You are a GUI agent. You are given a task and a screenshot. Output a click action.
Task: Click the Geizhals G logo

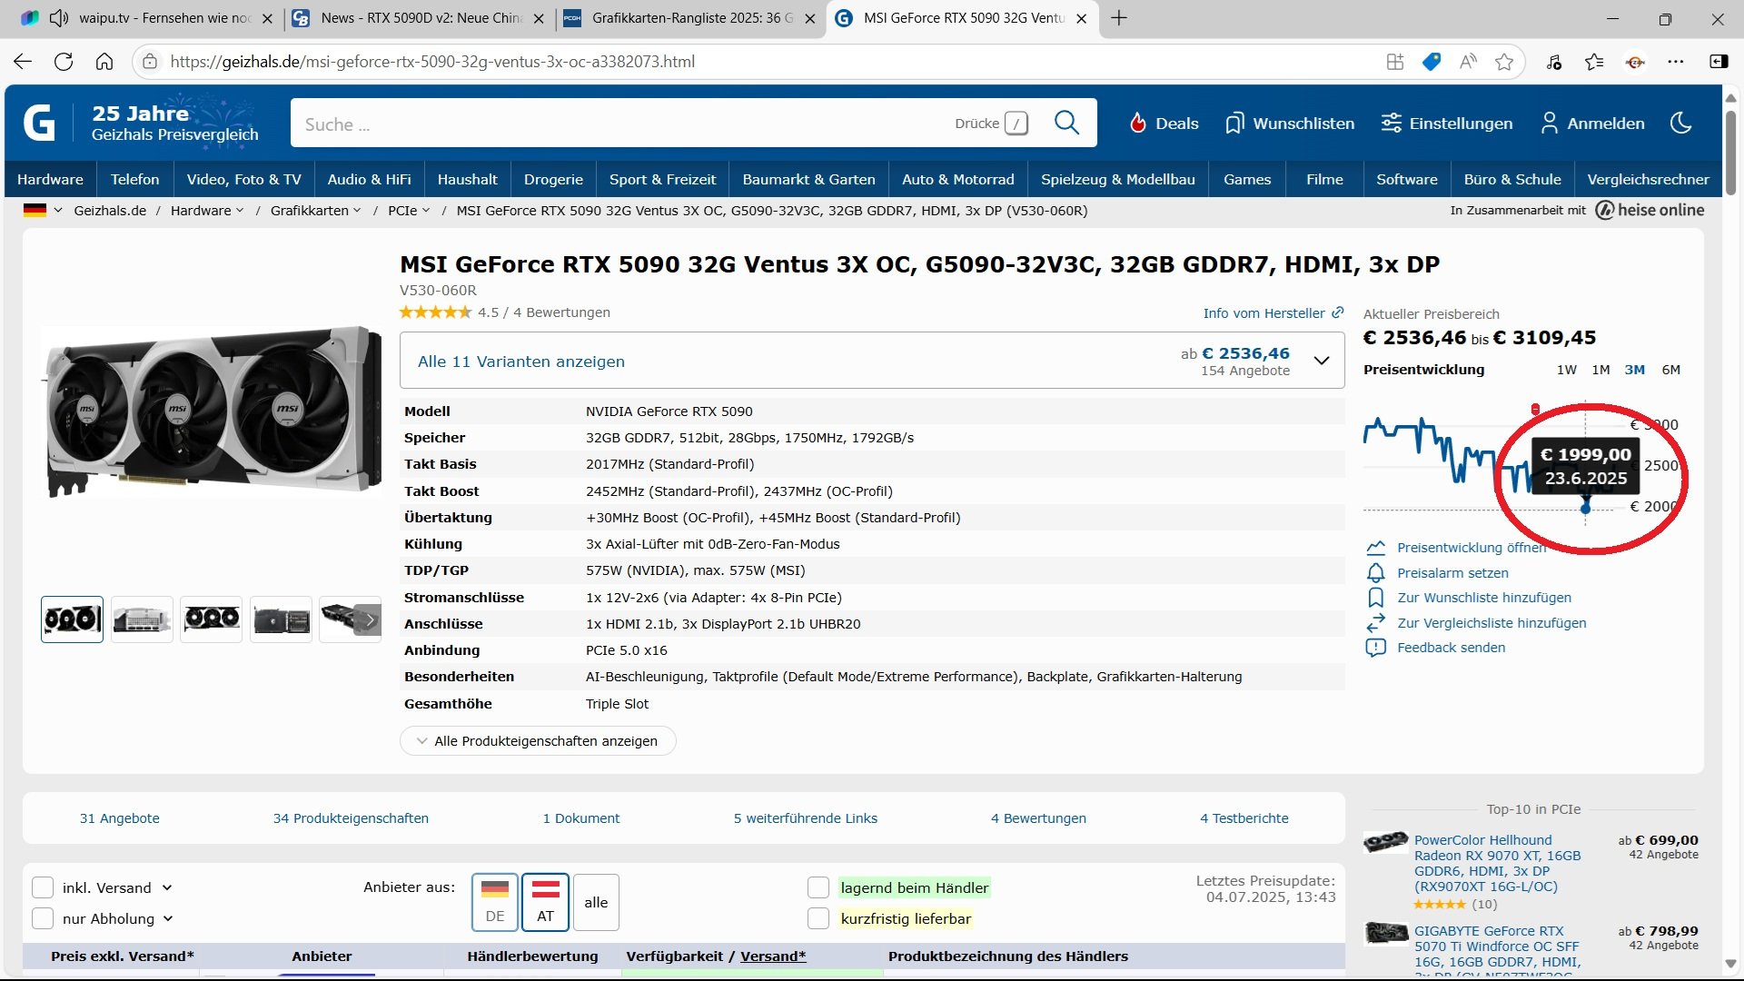(39, 123)
